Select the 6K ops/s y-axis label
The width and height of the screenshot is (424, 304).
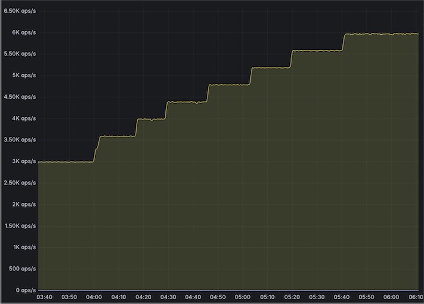(23, 32)
